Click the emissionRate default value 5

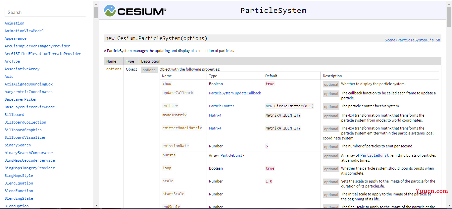coord(267,146)
